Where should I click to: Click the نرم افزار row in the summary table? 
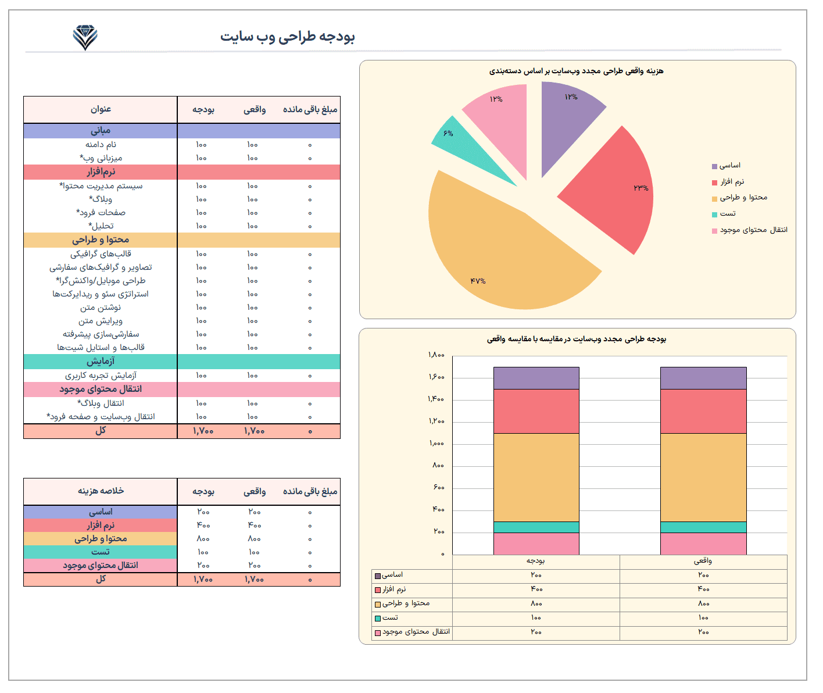182,525
